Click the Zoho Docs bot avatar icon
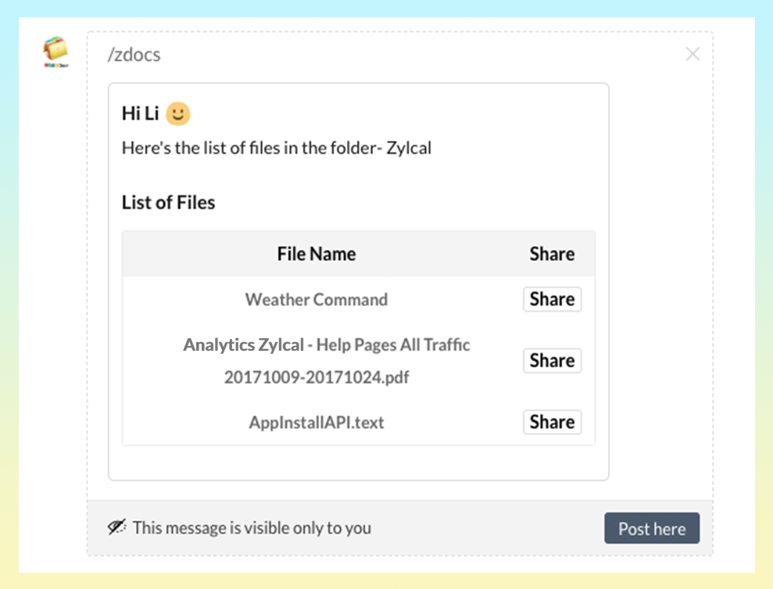 [55, 52]
